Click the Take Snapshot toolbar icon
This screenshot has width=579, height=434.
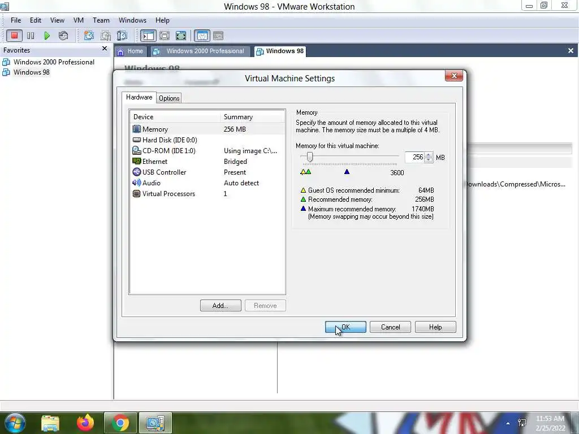click(89, 36)
